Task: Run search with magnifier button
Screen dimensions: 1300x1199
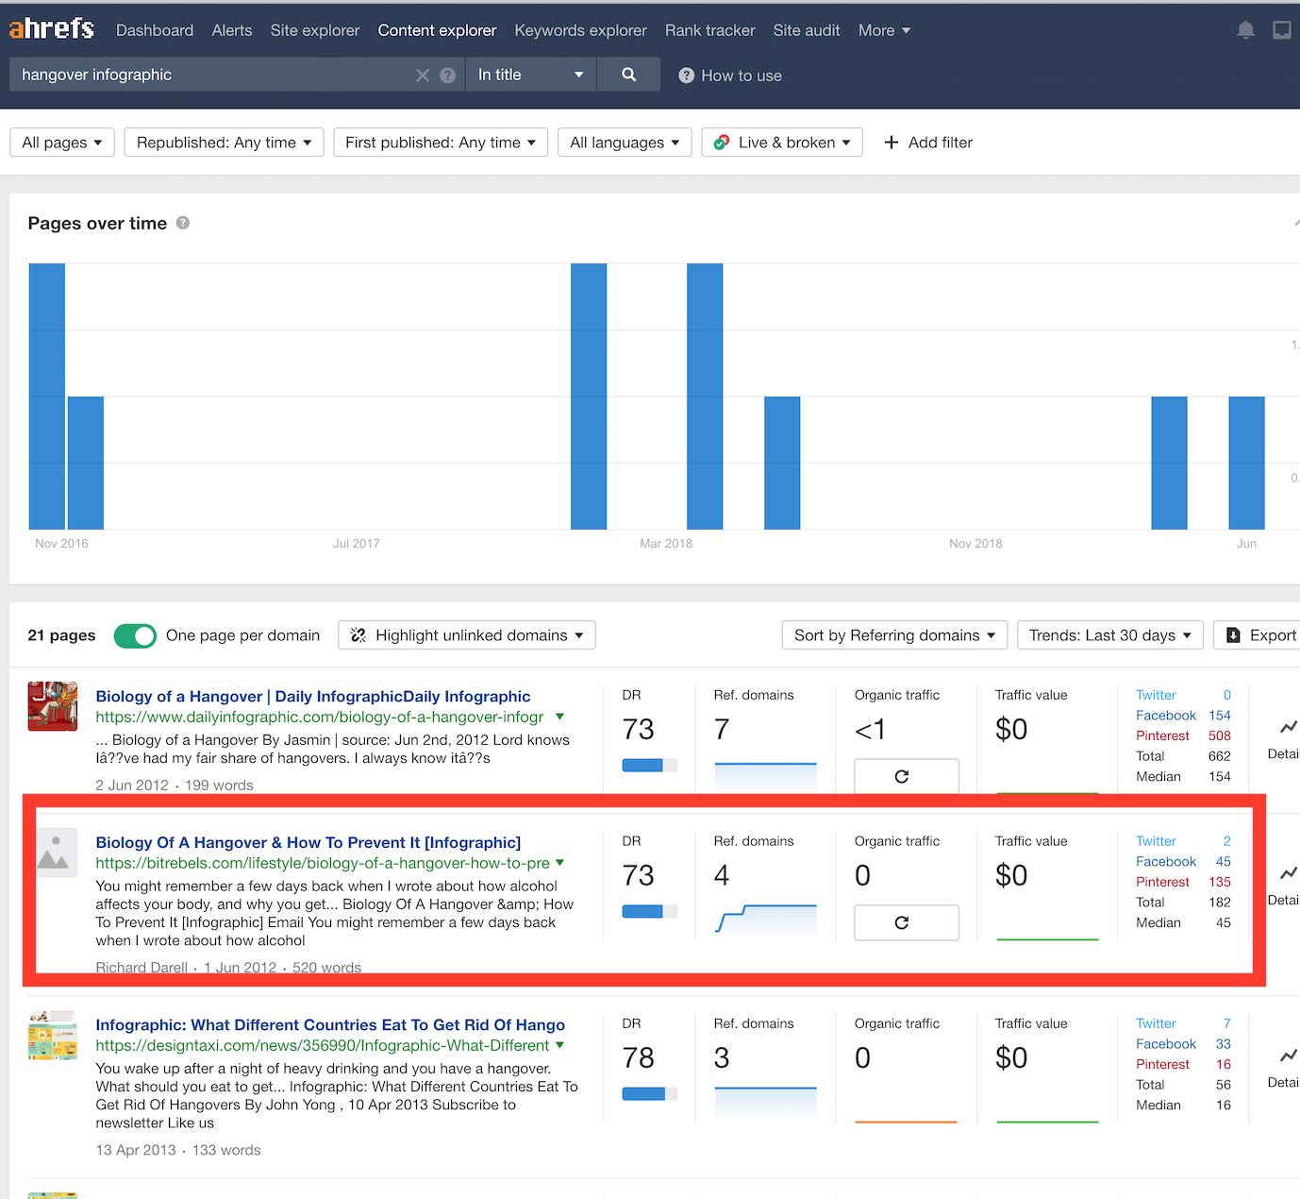Action: coord(628,75)
